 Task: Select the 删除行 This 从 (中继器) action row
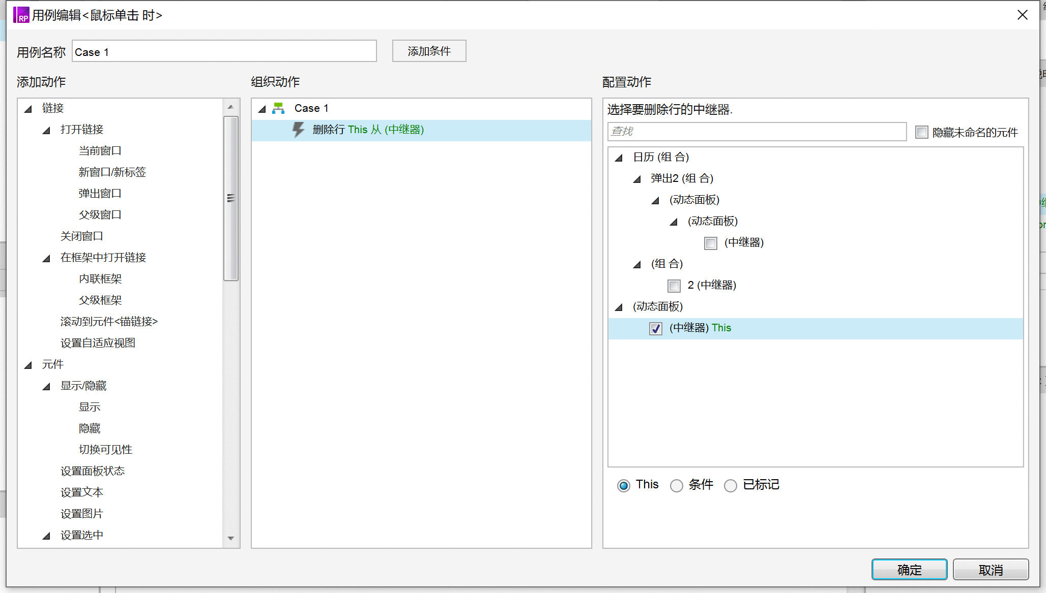[421, 130]
